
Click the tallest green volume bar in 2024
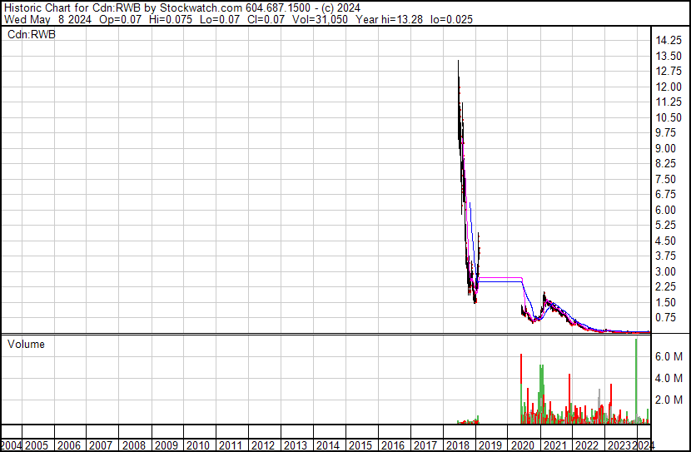(x=636, y=381)
